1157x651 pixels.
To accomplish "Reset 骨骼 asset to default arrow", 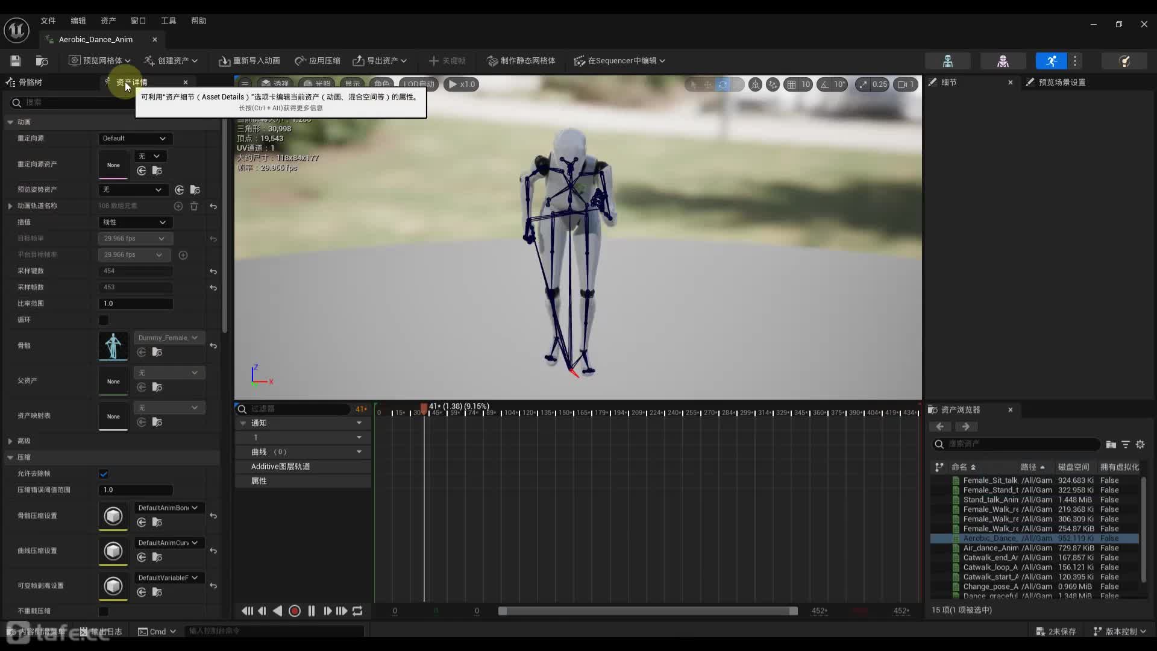I will tap(213, 345).
